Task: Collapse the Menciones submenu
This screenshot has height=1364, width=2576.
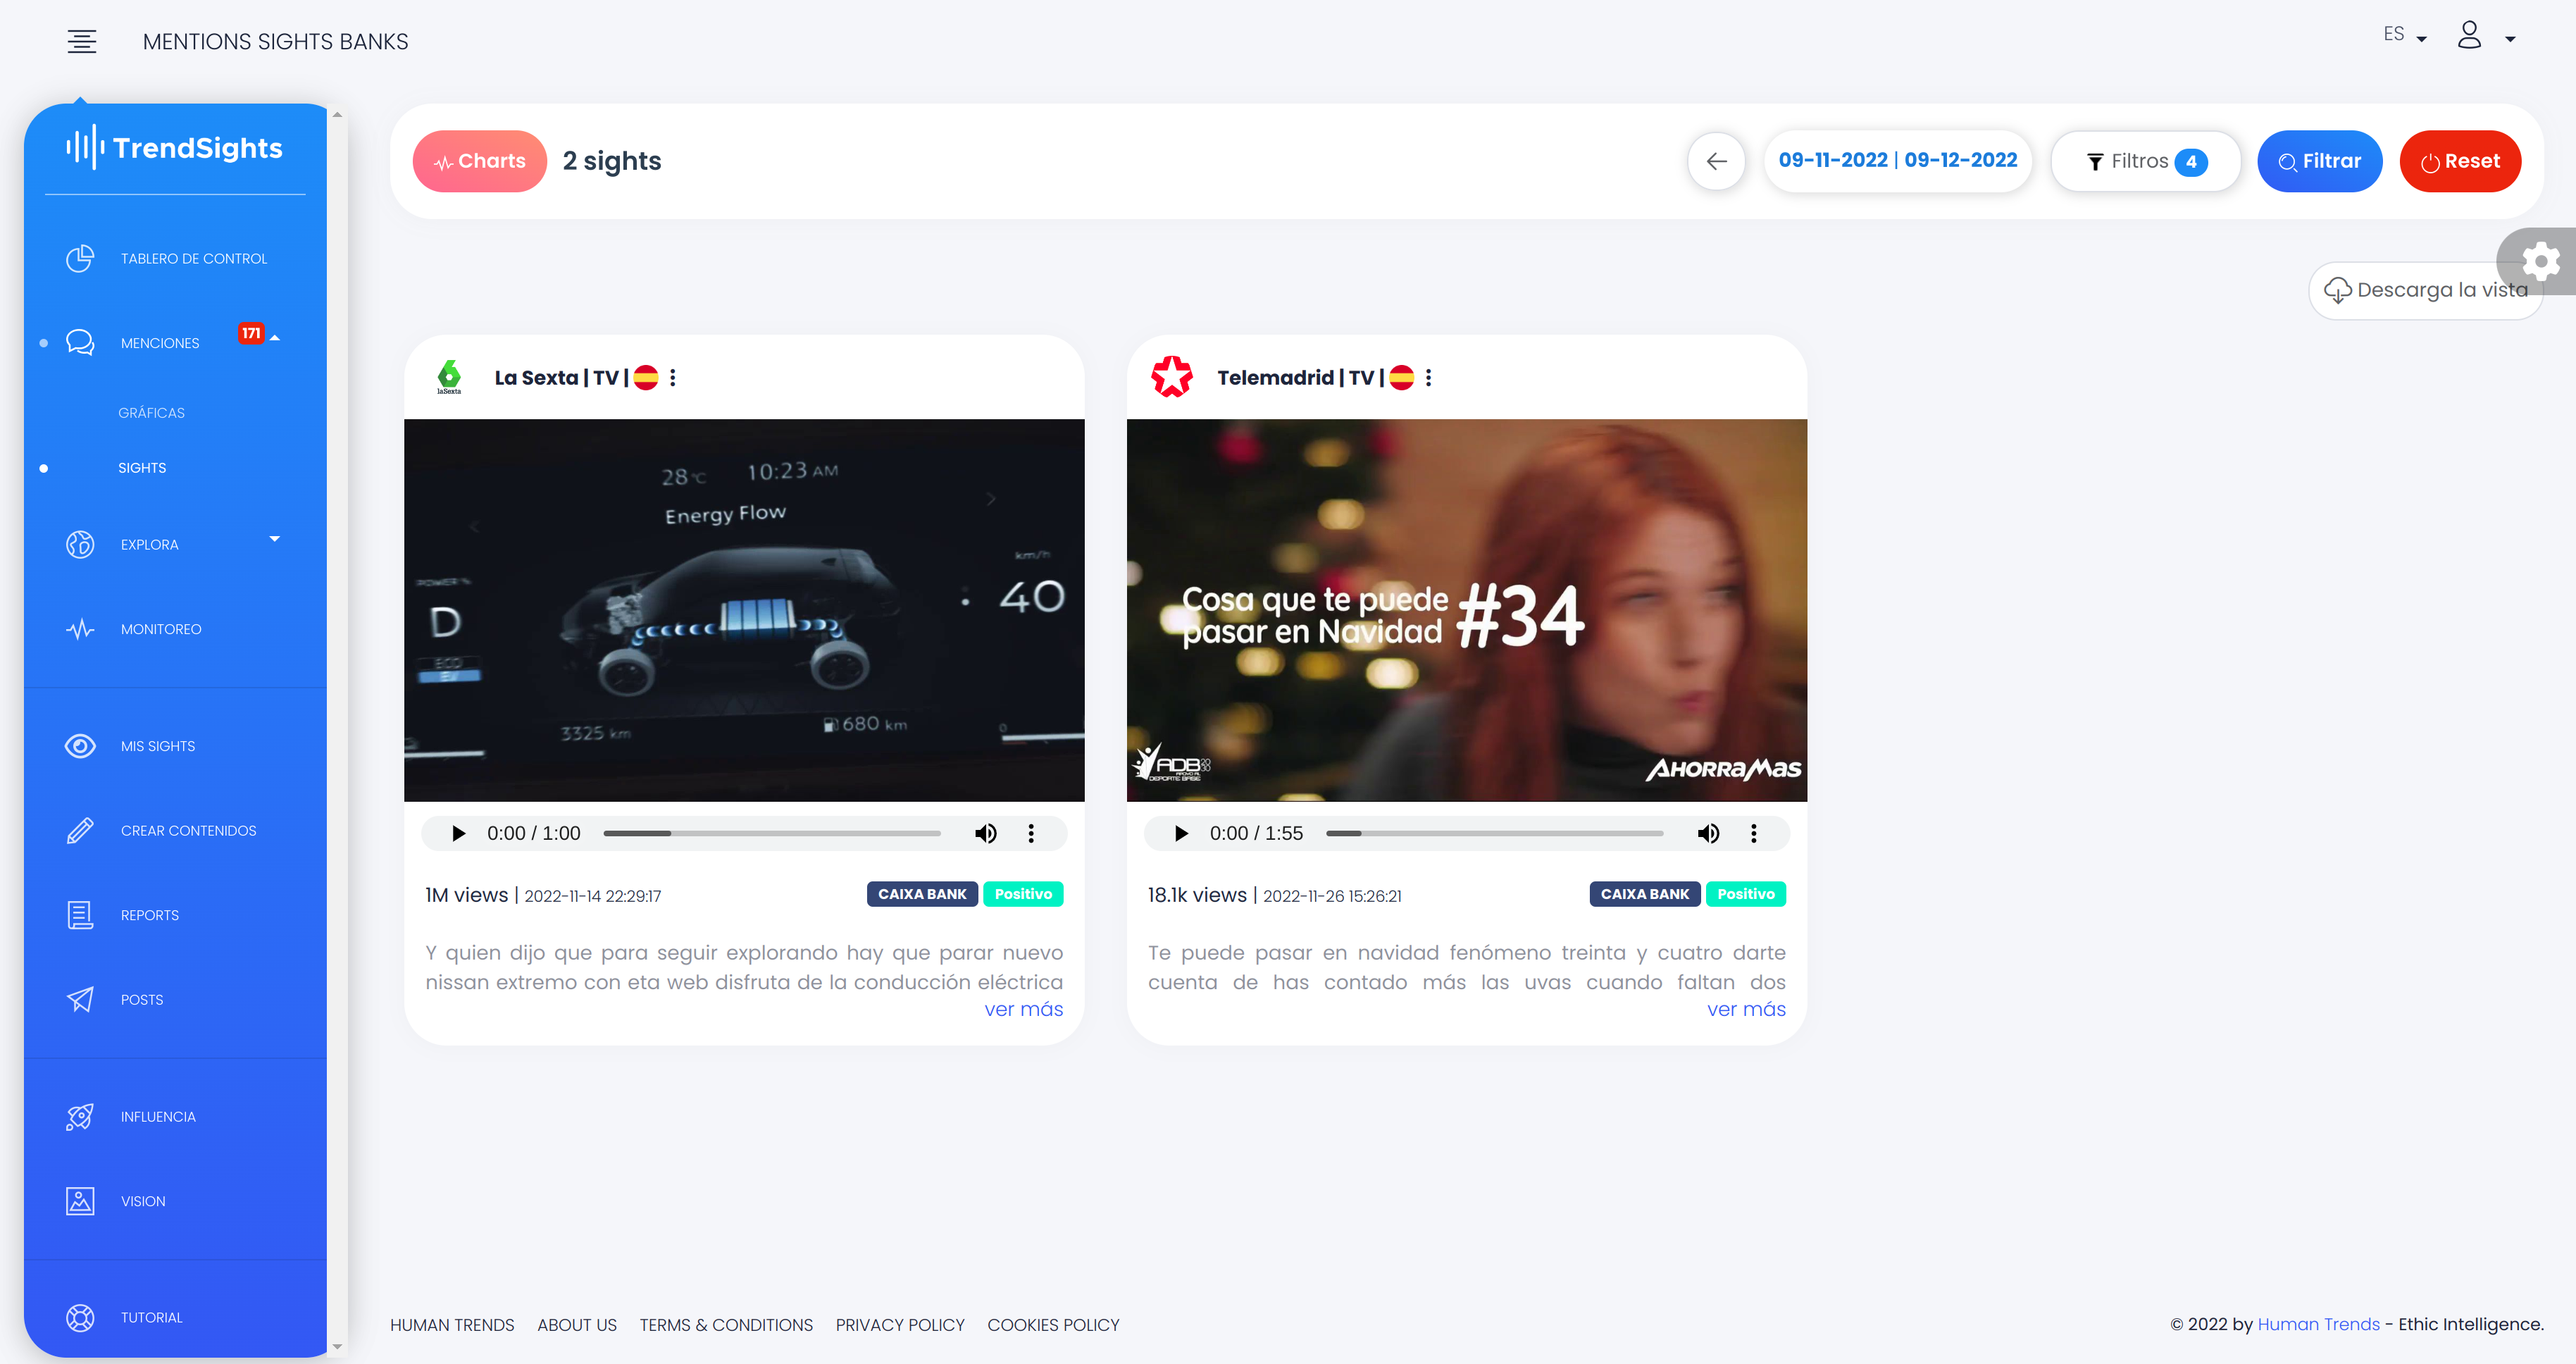Action: [275, 339]
